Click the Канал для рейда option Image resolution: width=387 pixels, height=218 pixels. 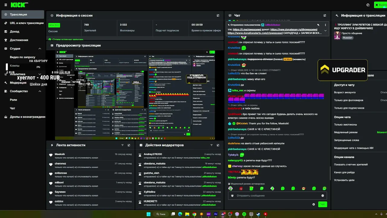click(344, 172)
